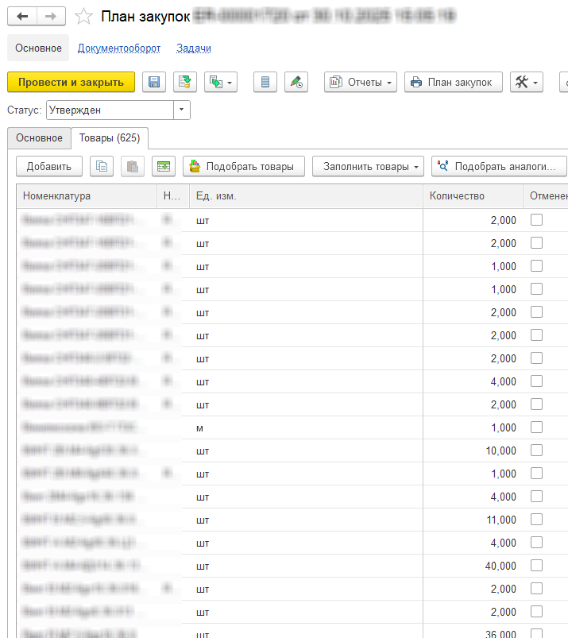Check the cancel box in the 'м' row
Screen dimensions: 568x638
pos(536,427)
